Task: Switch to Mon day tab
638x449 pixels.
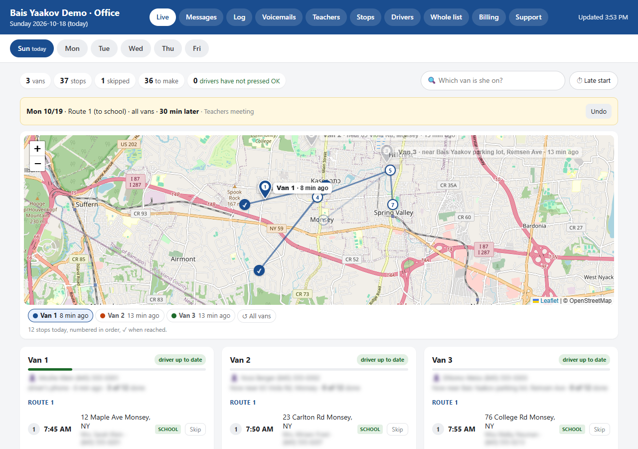Action: pyautogui.click(x=72, y=48)
